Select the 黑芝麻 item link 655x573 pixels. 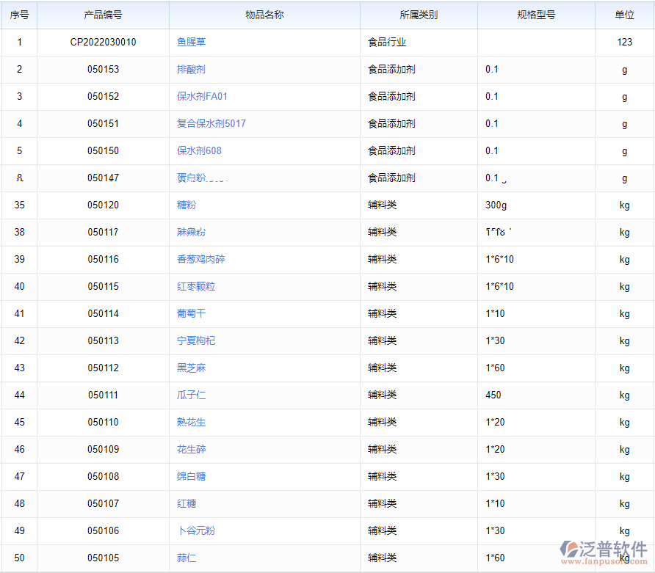pyautogui.click(x=189, y=368)
